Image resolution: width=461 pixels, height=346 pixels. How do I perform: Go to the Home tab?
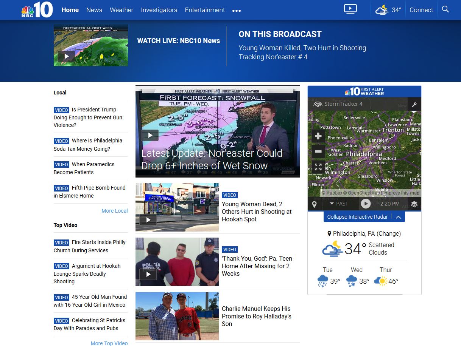coord(70,10)
